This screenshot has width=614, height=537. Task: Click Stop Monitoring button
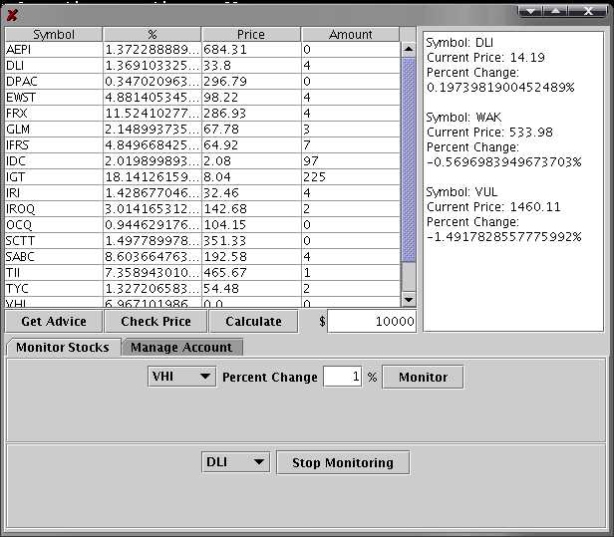[342, 462]
